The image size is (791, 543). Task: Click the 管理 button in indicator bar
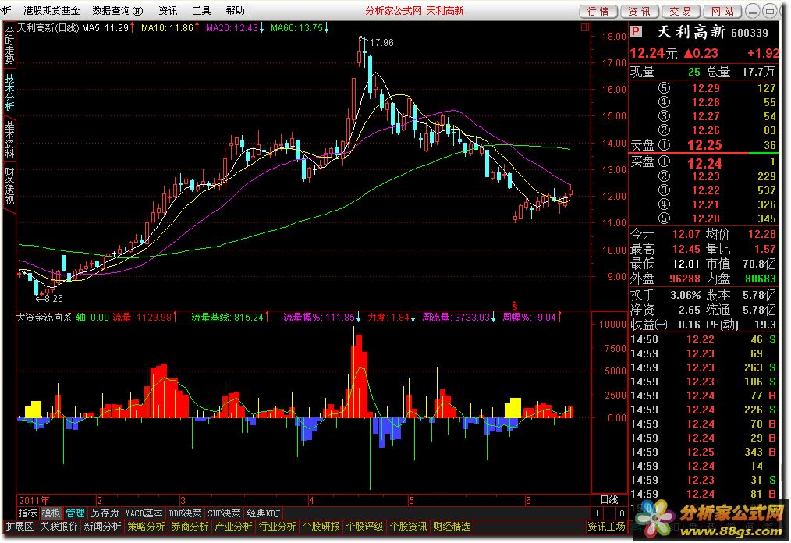click(75, 513)
